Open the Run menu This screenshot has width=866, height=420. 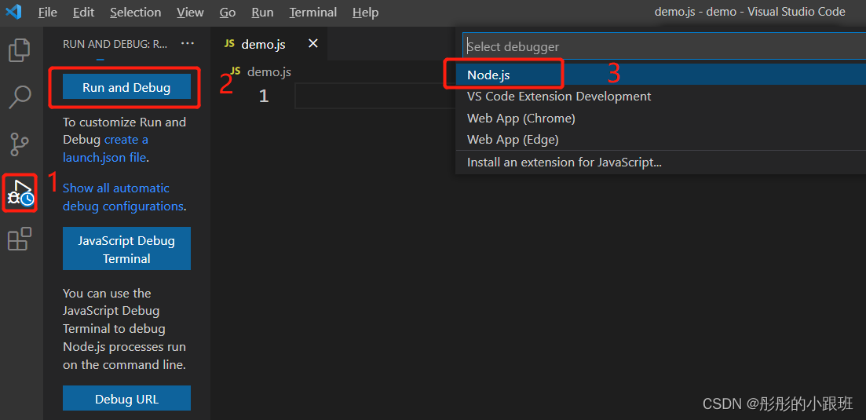[262, 12]
